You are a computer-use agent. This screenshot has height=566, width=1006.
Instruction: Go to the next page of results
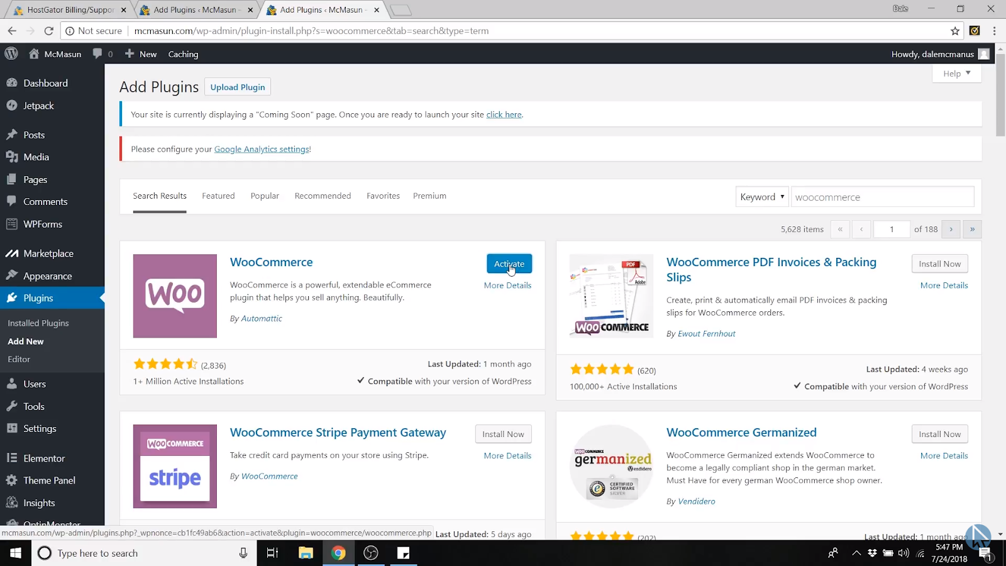coord(951,229)
